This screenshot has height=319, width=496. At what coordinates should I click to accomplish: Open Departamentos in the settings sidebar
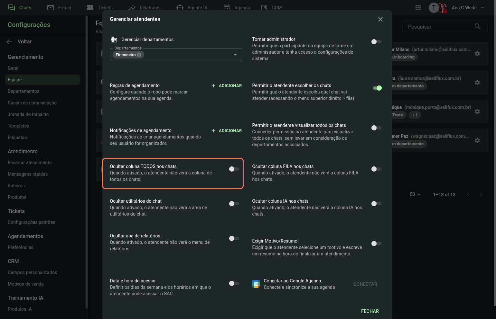(x=23, y=91)
